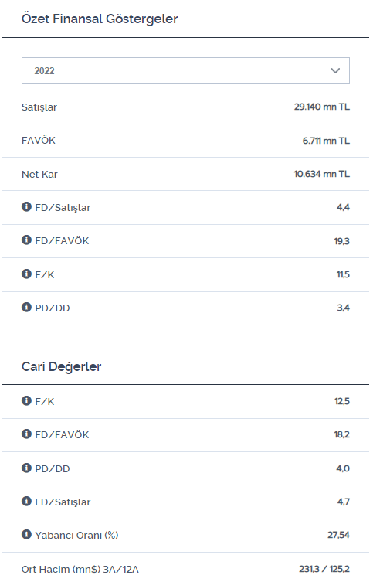Click info icon for FD/Satışlar under Cari Değerler
390x582 pixels.
click(x=26, y=501)
